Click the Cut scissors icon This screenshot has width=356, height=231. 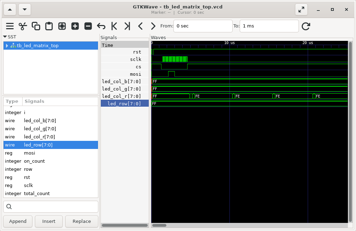(23, 26)
